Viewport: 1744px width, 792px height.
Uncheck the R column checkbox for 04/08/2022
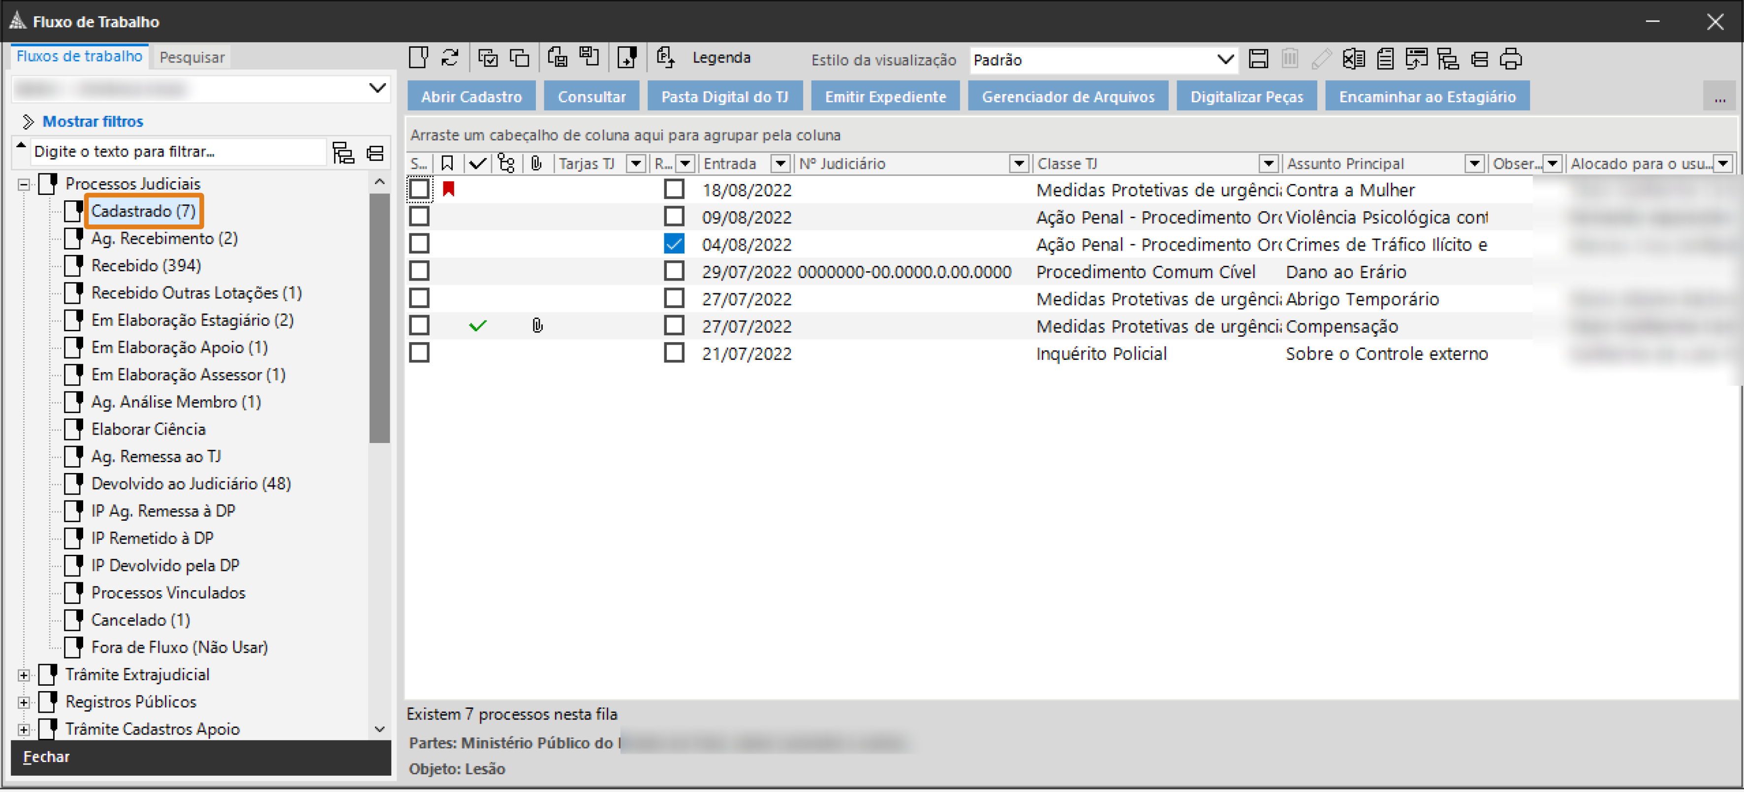[x=674, y=244]
